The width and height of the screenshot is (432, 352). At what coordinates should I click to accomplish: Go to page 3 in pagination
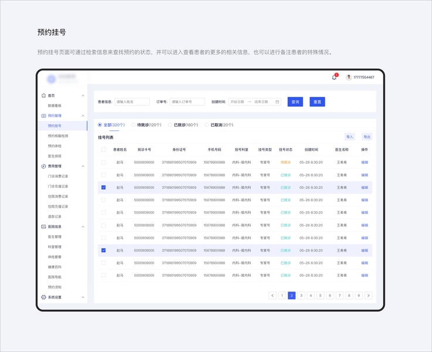[x=301, y=296]
